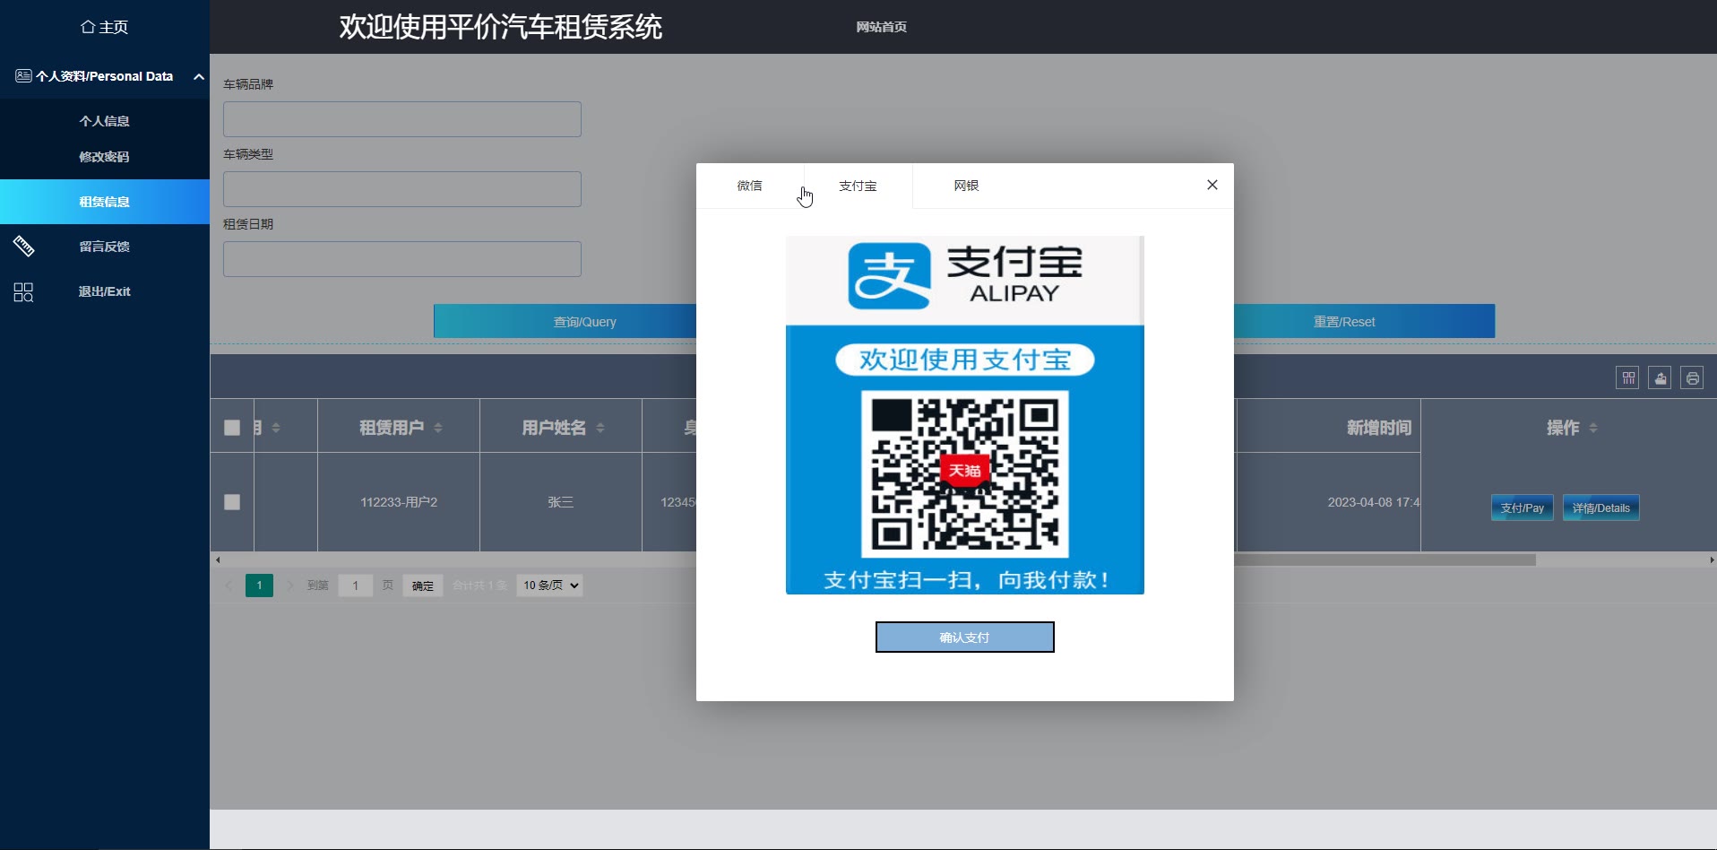
Task: Collapse the 个人资料/Personal Data menu arrow
Action: click(x=199, y=77)
